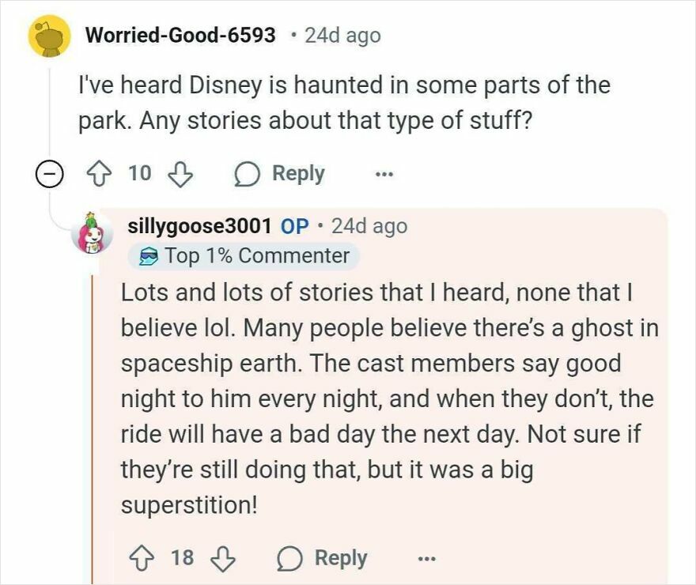Click Worried-Good-6593's avatar icon
The width and height of the screenshot is (696, 585).
click(x=51, y=36)
